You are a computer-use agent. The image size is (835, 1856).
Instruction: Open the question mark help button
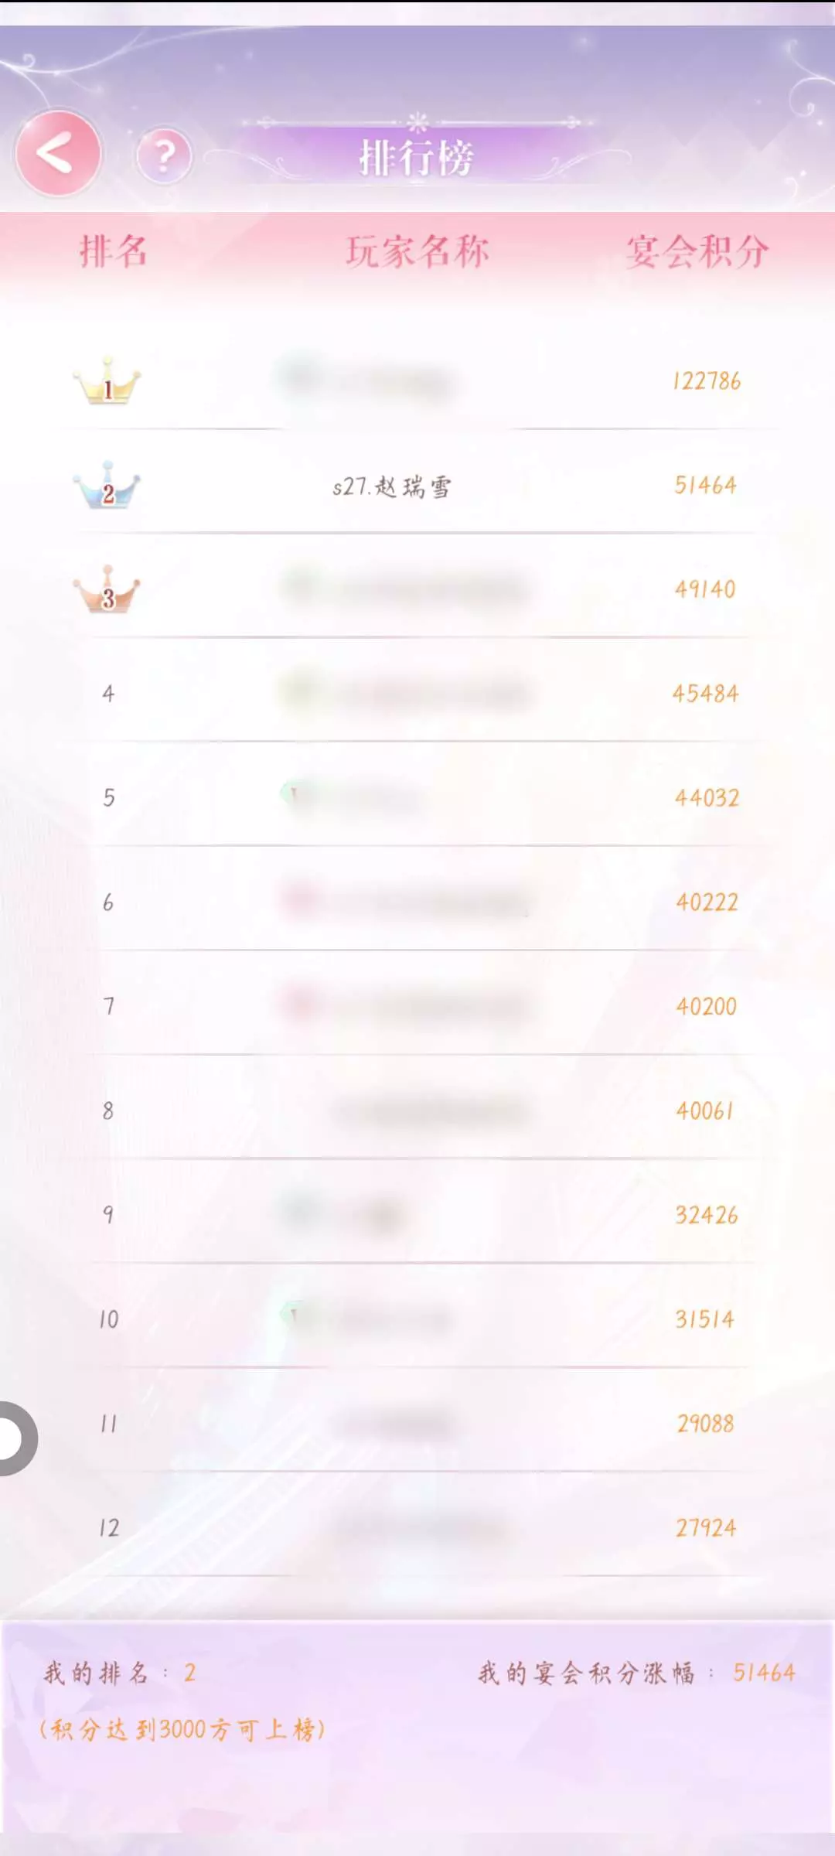pyautogui.click(x=164, y=155)
